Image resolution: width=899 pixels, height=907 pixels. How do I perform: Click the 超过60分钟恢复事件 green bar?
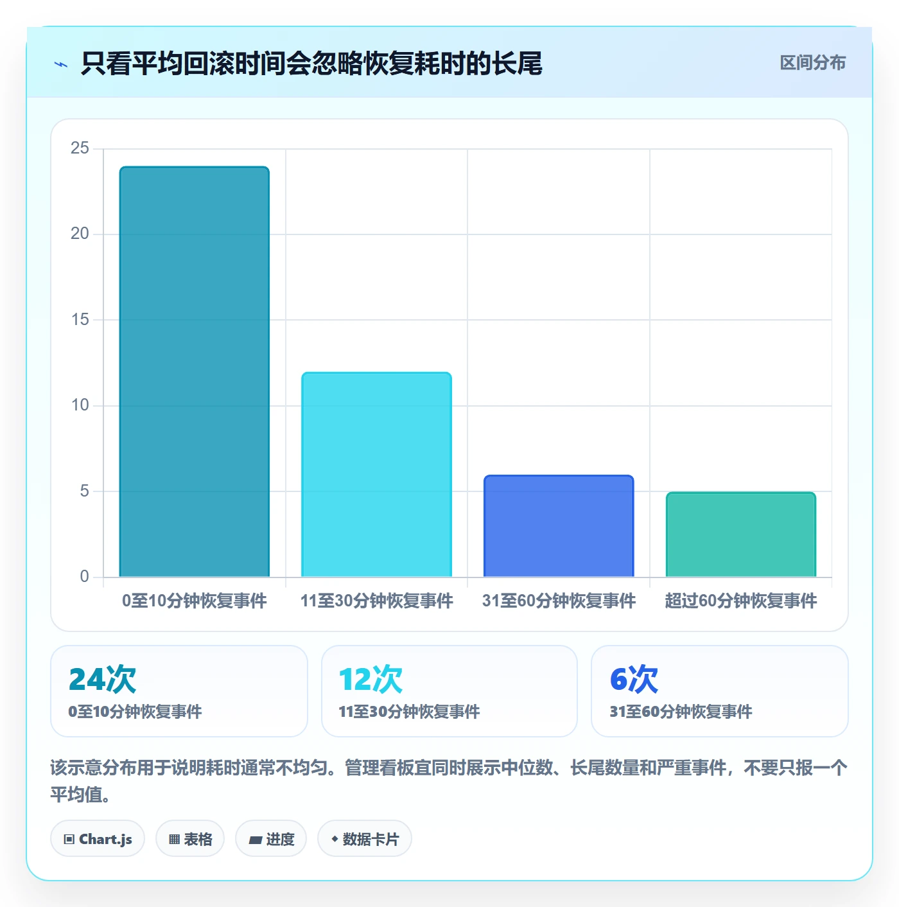741,534
